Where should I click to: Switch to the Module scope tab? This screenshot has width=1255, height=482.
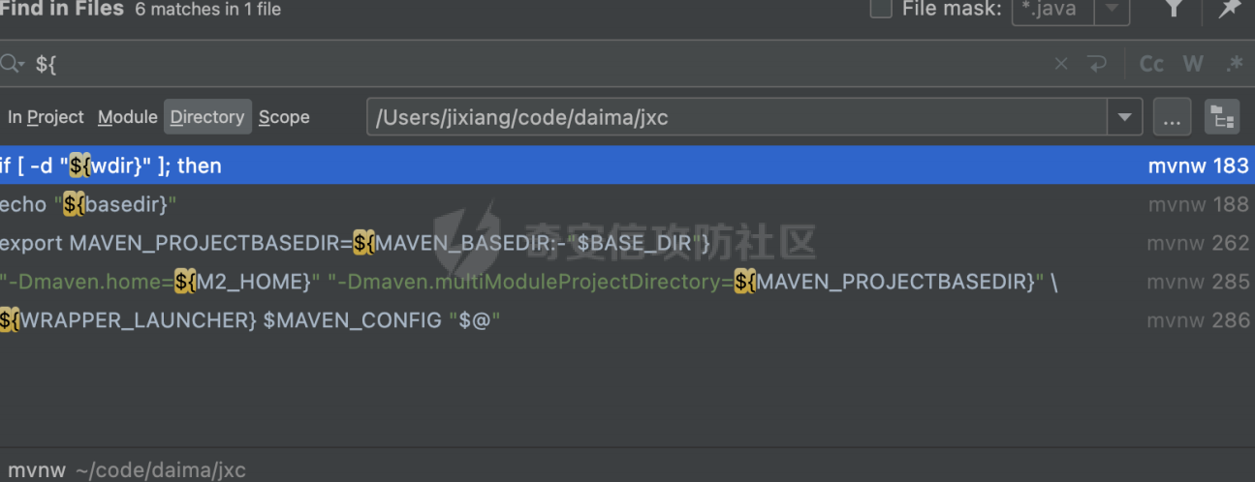tap(127, 117)
